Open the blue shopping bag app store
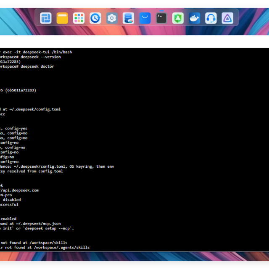This screenshot has width=269, height=269. pyautogui.click(x=145, y=18)
